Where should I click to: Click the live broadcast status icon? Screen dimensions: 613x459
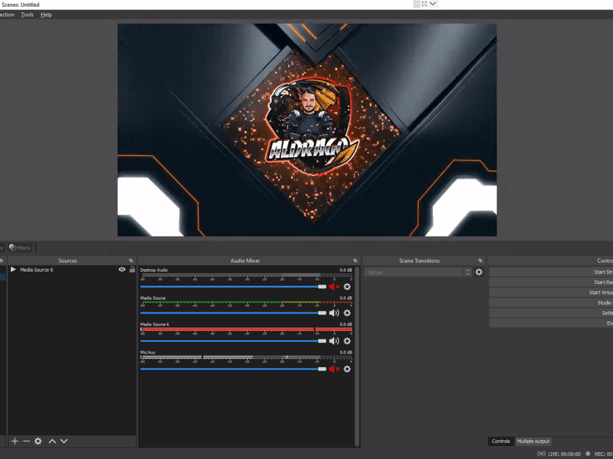point(541,454)
